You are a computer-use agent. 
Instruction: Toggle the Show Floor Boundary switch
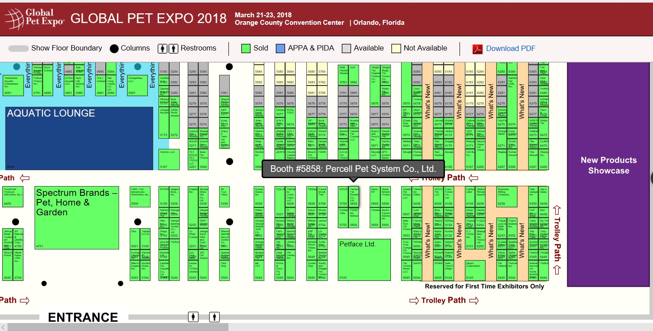pyautogui.click(x=19, y=48)
